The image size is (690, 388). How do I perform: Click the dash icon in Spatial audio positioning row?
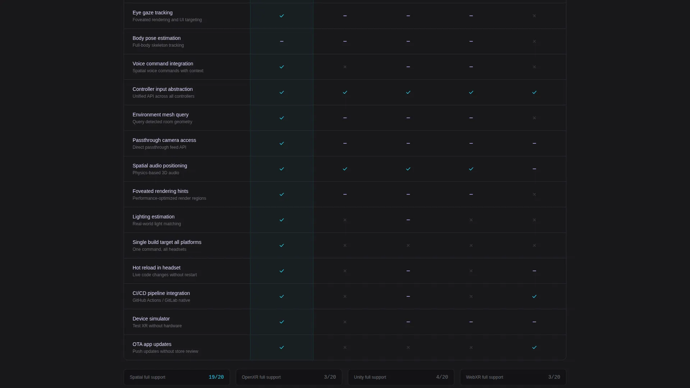pyautogui.click(x=534, y=169)
